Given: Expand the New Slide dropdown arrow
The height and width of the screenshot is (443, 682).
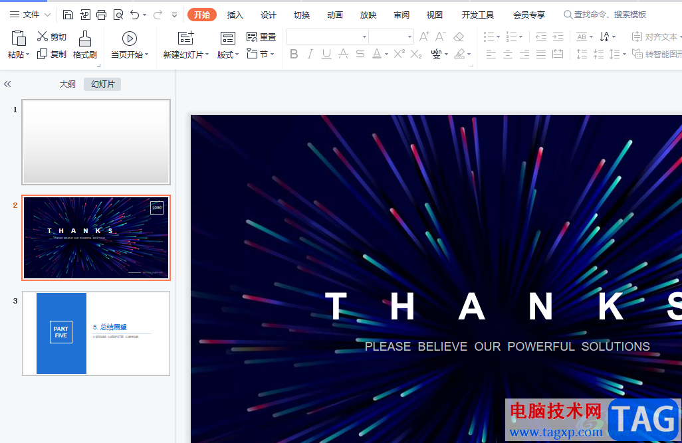Looking at the screenshot, I should pos(207,54).
